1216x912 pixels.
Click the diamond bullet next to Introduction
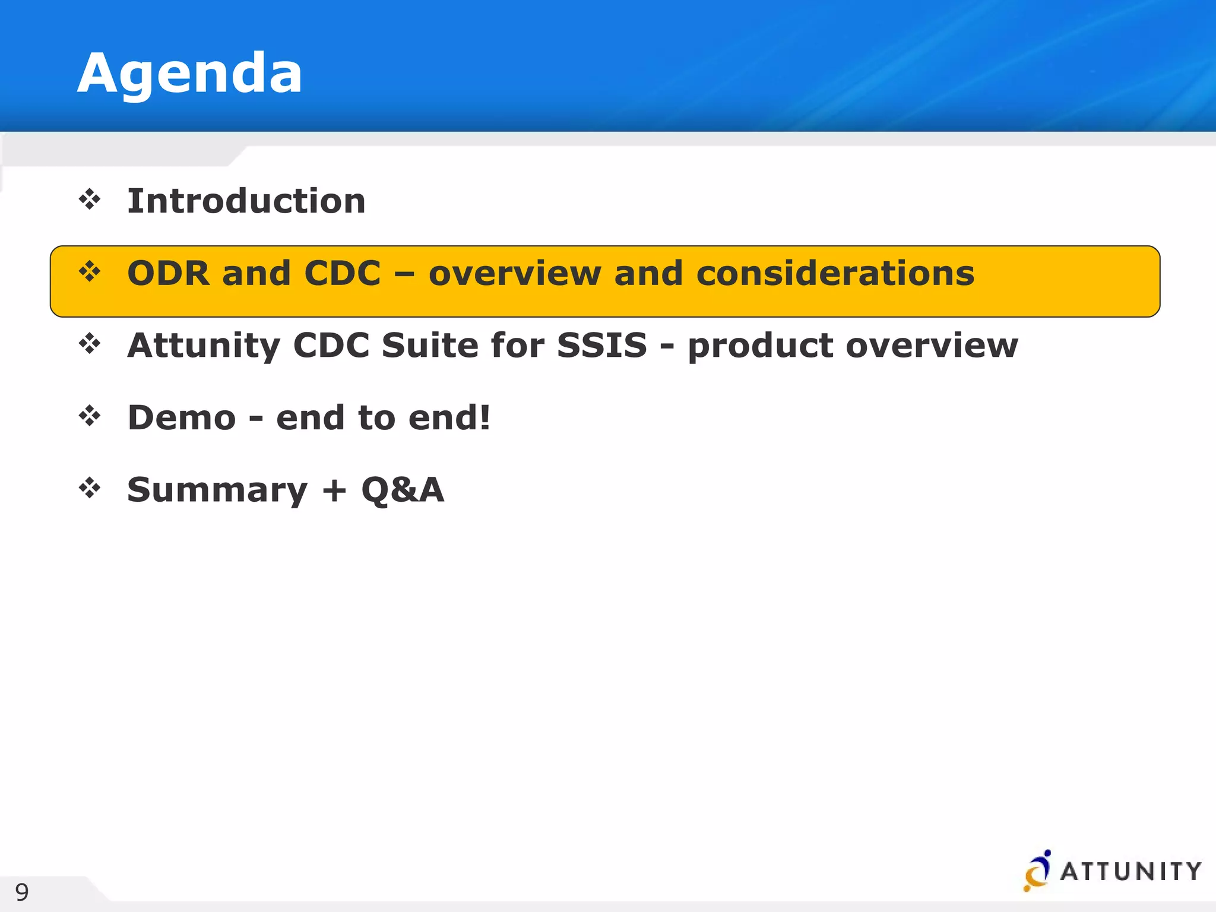90,199
